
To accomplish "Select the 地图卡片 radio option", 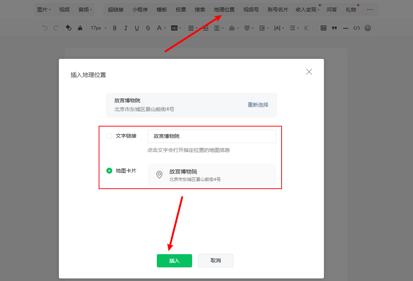I will 109,171.
